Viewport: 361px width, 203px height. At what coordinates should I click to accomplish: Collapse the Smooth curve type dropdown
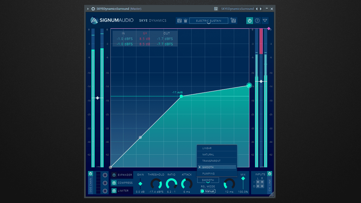click(x=208, y=180)
